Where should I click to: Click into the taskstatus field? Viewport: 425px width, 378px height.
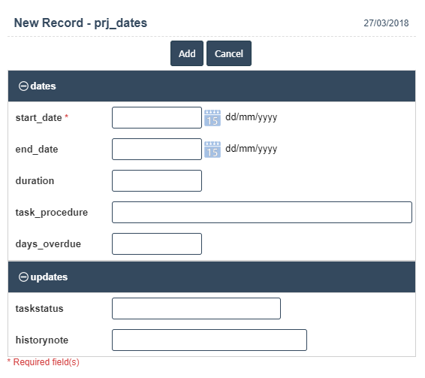point(196,309)
